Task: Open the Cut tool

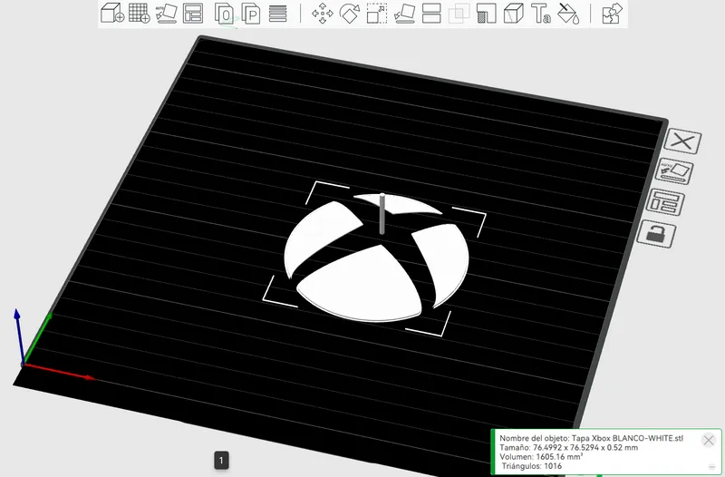Action: coord(431,13)
